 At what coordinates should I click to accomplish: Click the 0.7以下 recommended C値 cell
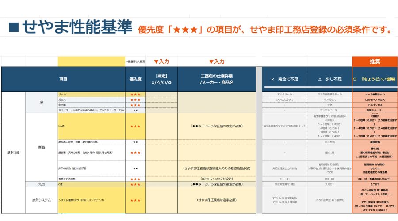(x=375, y=184)
